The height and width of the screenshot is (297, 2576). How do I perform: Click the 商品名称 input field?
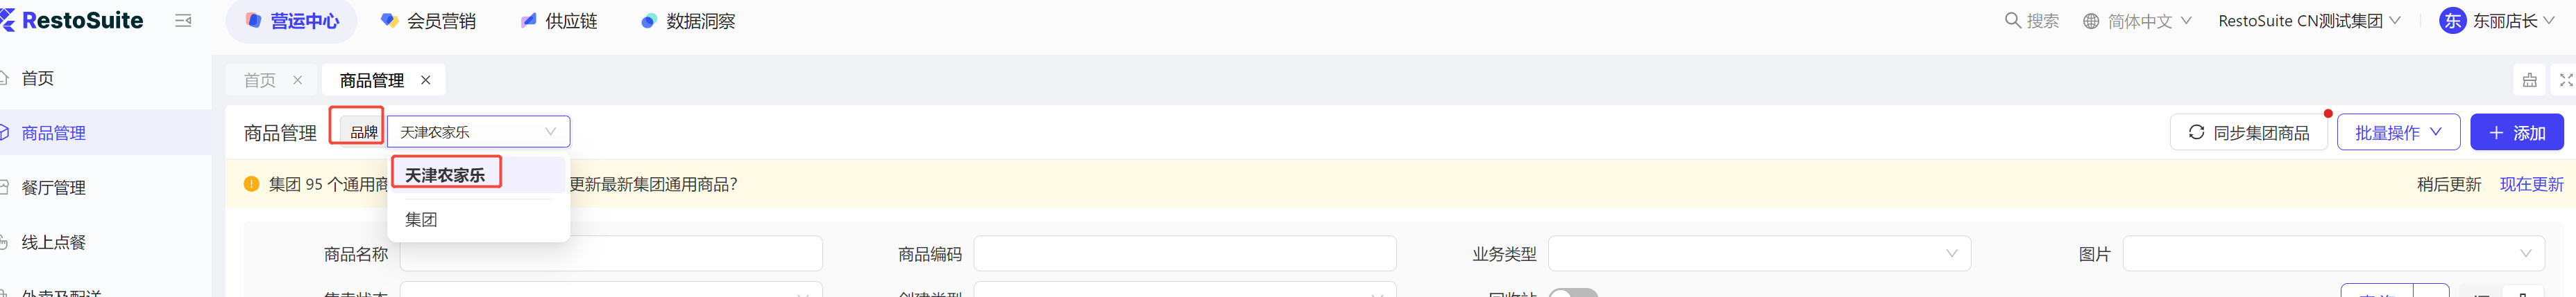(x=611, y=254)
